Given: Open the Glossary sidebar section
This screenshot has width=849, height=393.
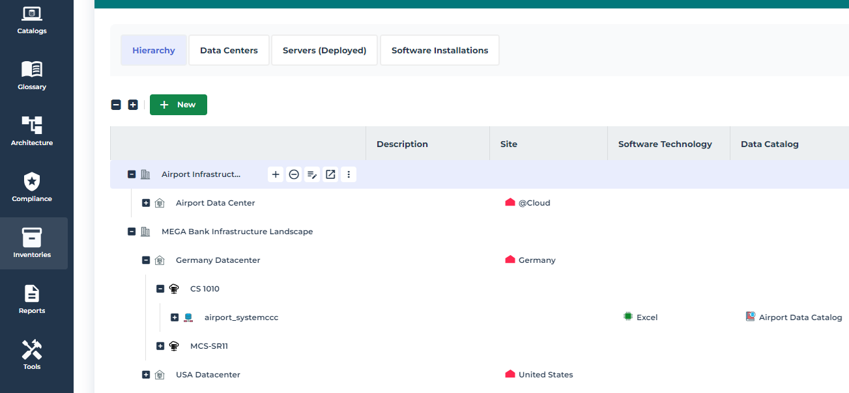Looking at the screenshot, I should (x=32, y=75).
